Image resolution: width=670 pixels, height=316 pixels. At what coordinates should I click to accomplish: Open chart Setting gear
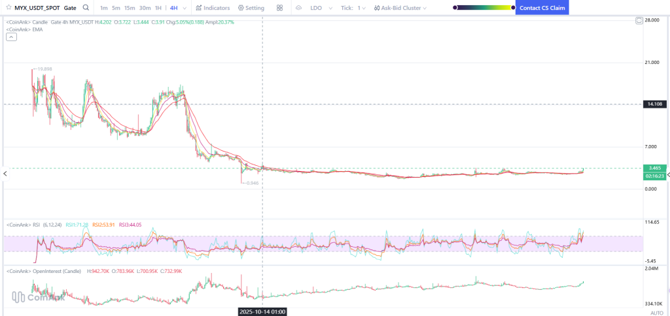click(251, 8)
